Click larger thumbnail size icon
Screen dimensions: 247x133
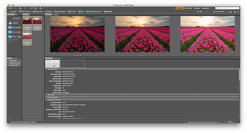[220, 122]
